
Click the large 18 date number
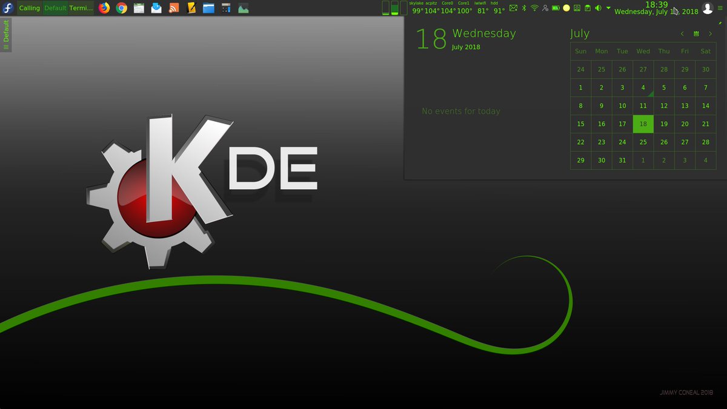point(431,39)
